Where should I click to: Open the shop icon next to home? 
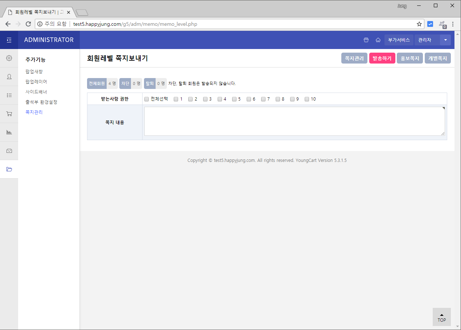coord(366,40)
